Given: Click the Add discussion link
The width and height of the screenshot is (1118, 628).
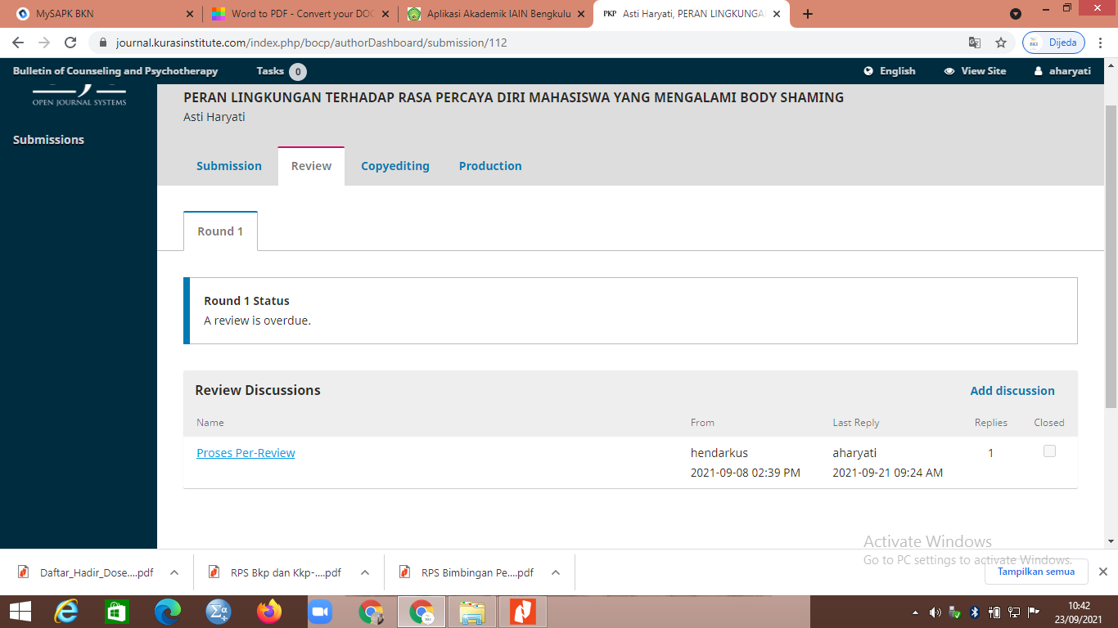Looking at the screenshot, I should pyautogui.click(x=1012, y=391).
